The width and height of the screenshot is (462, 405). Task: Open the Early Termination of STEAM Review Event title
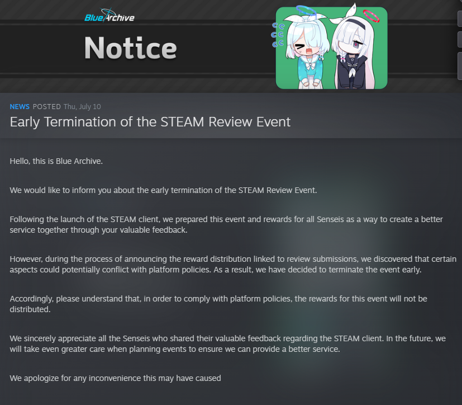click(x=150, y=122)
